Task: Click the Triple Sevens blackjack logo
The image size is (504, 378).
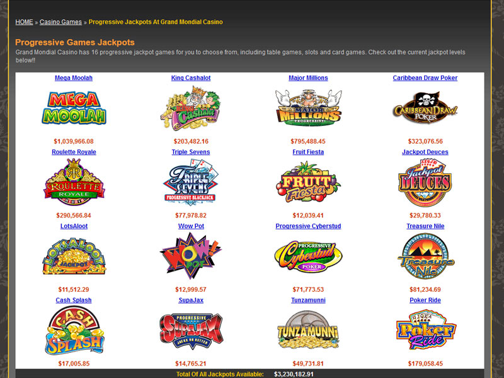Action: (191, 182)
